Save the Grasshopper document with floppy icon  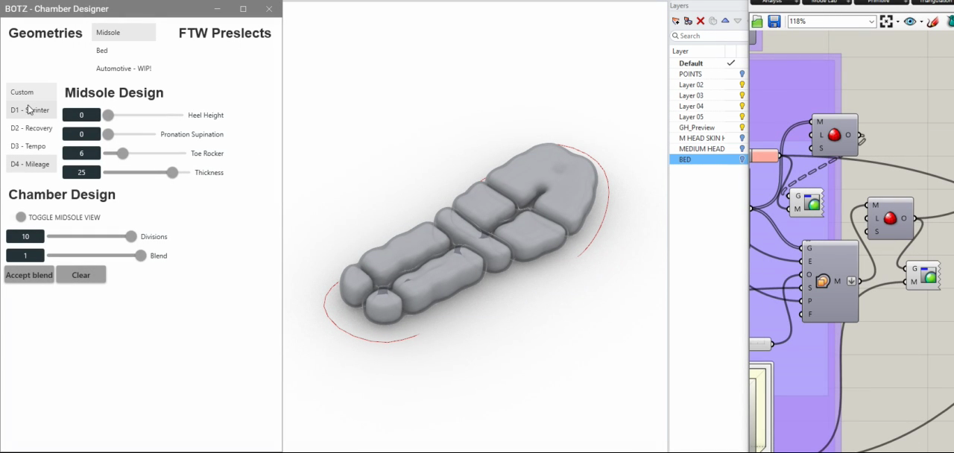pyautogui.click(x=774, y=22)
